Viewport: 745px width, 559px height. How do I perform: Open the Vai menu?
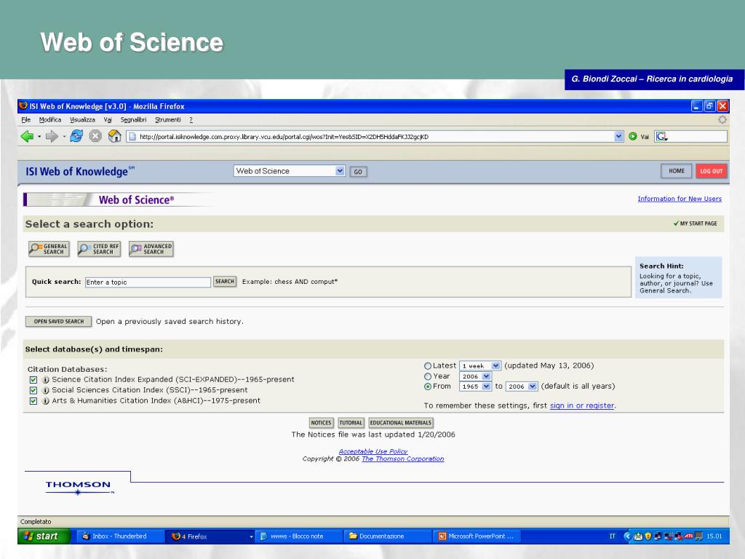pos(108,120)
